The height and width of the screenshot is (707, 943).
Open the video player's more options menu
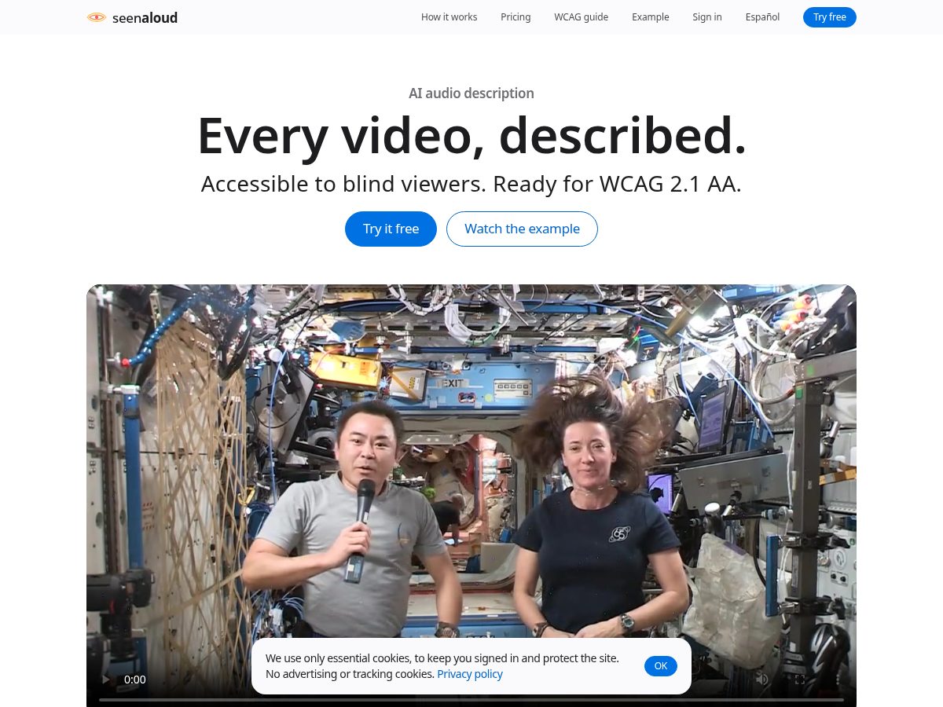[836, 680]
